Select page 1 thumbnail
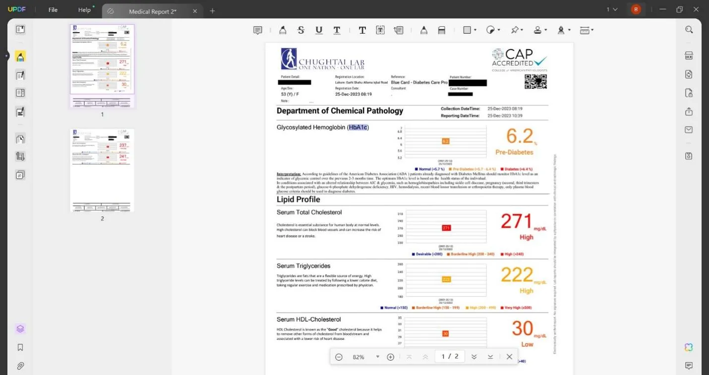 (x=102, y=66)
